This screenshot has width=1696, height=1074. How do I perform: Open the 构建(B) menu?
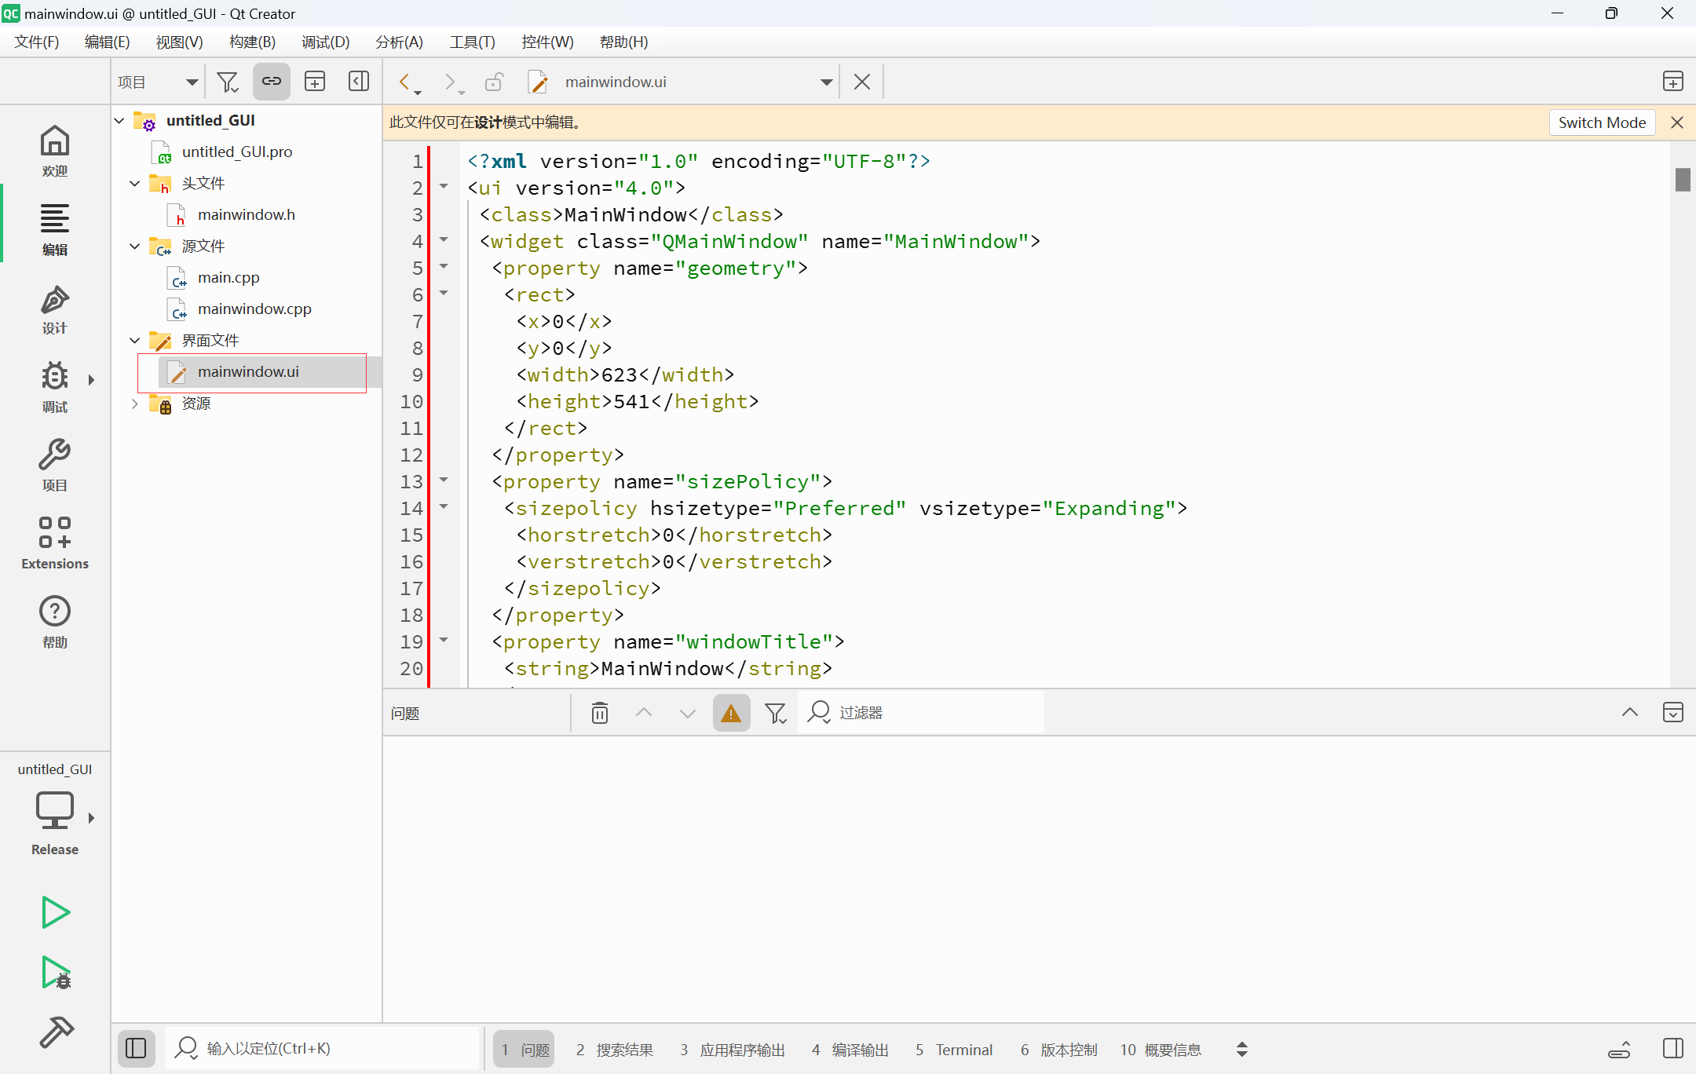[x=252, y=42]
